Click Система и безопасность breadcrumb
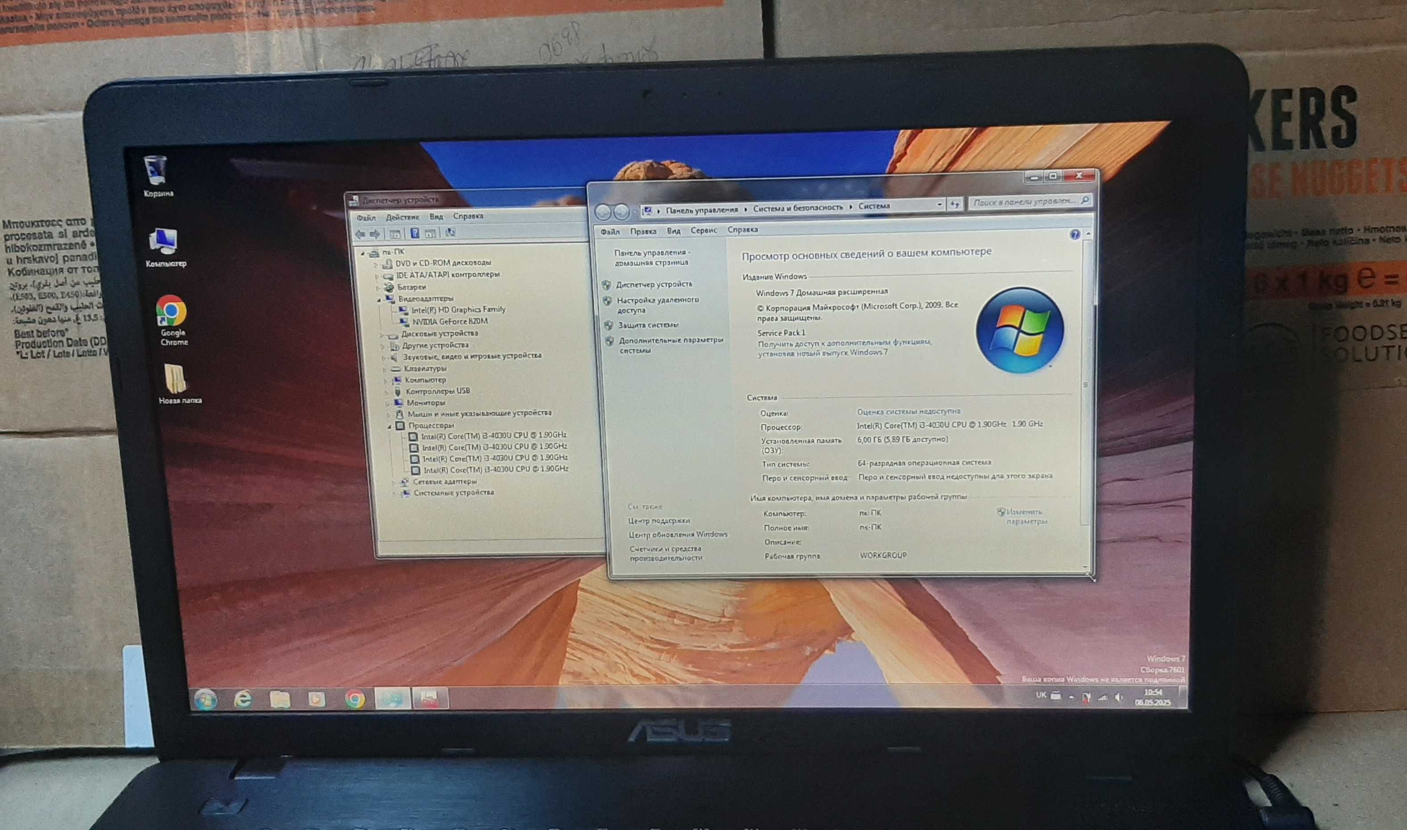This screenshot has height=830, width=1407. coord(798,207)
